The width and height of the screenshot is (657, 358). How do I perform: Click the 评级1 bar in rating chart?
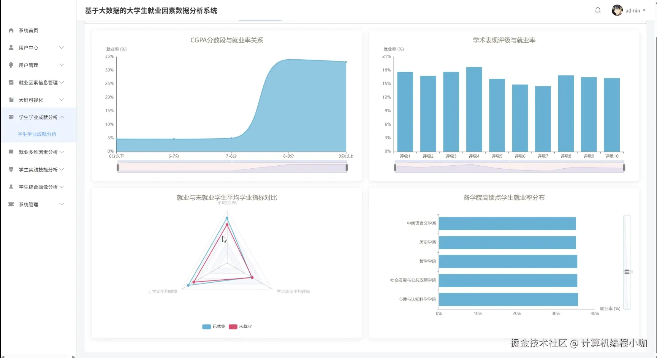tap(405, 112)
